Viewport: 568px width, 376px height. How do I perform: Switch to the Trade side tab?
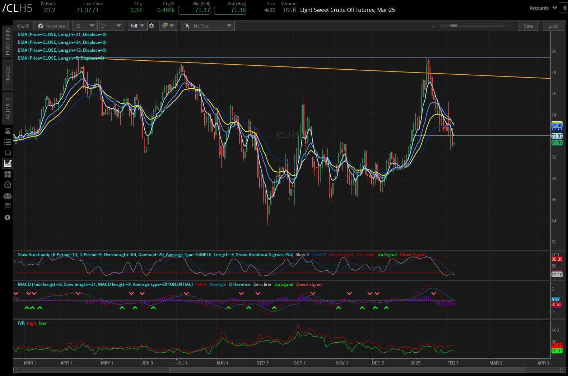coord(8,75)
